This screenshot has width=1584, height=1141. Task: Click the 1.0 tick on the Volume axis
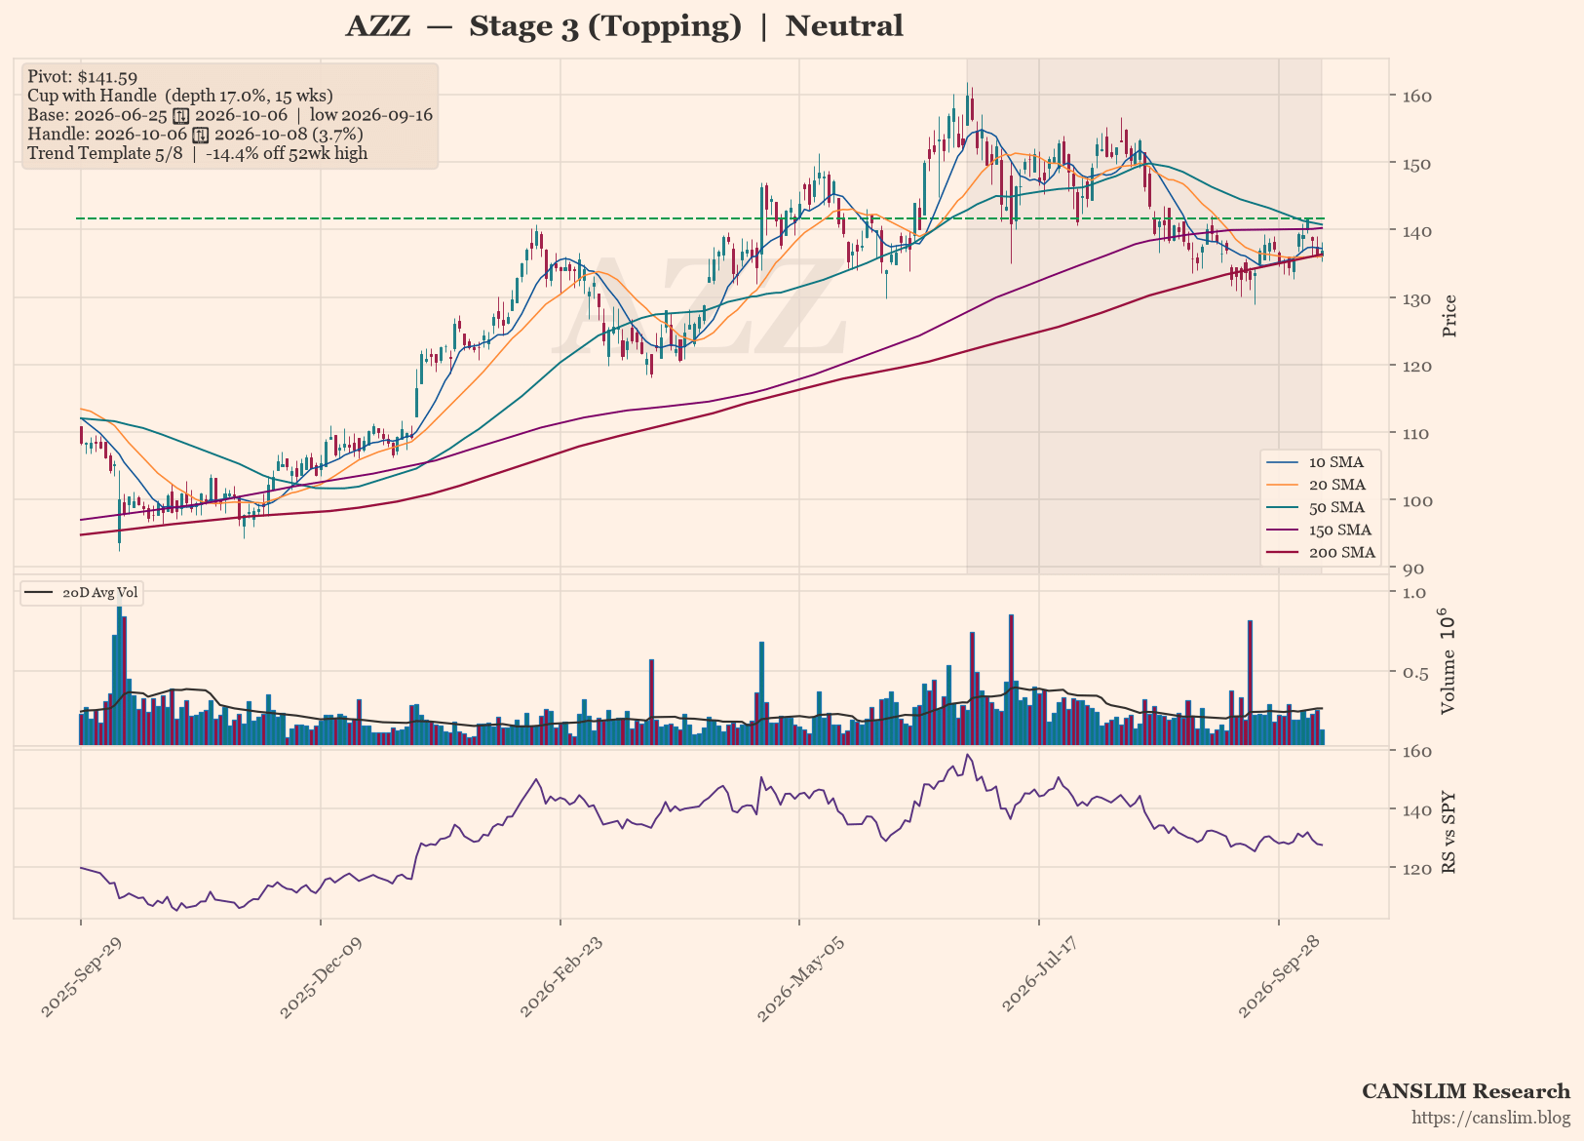click(x=1414, y=593)
